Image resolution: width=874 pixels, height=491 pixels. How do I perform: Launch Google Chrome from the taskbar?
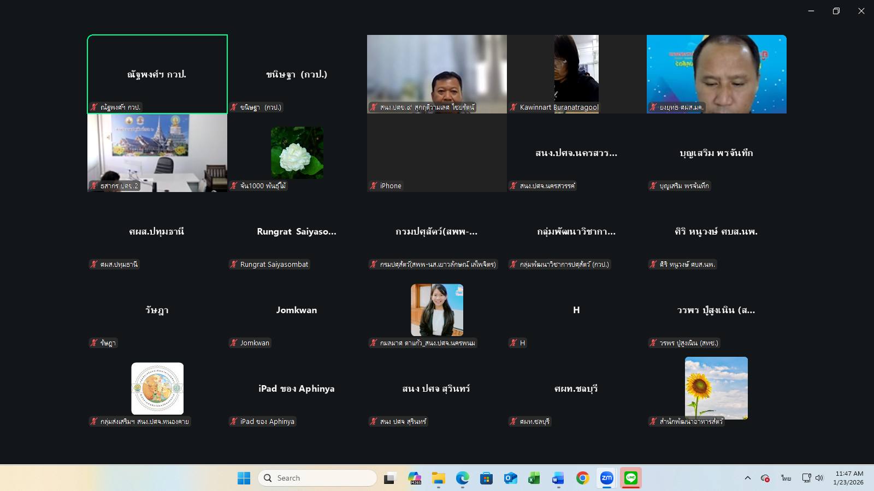point(582,478)
